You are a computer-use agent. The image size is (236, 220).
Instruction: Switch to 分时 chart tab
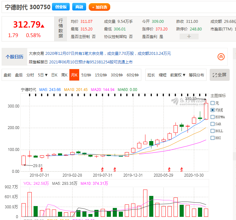[x=30, y=75]
